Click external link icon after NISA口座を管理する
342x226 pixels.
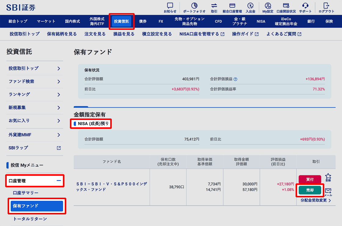(x=223, y=34)
